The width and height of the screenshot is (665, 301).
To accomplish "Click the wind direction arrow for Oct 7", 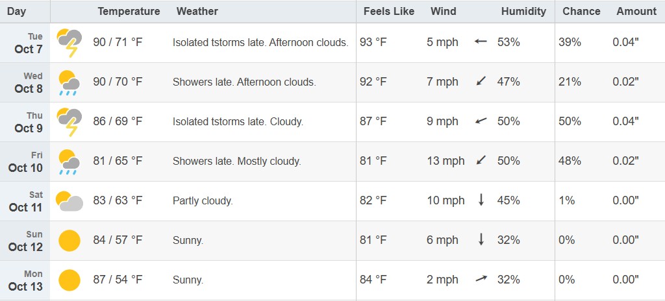I will (x=481, y=42).
